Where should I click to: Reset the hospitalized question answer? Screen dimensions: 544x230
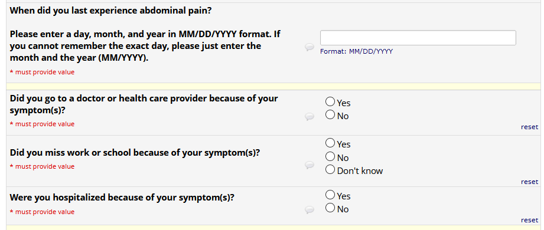point(529,220)
